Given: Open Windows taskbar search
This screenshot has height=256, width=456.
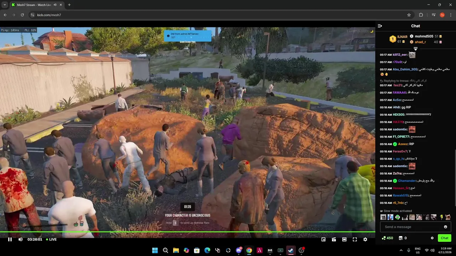Looking at the screenshot, I should pyautogui.click(x=165, y=250).
